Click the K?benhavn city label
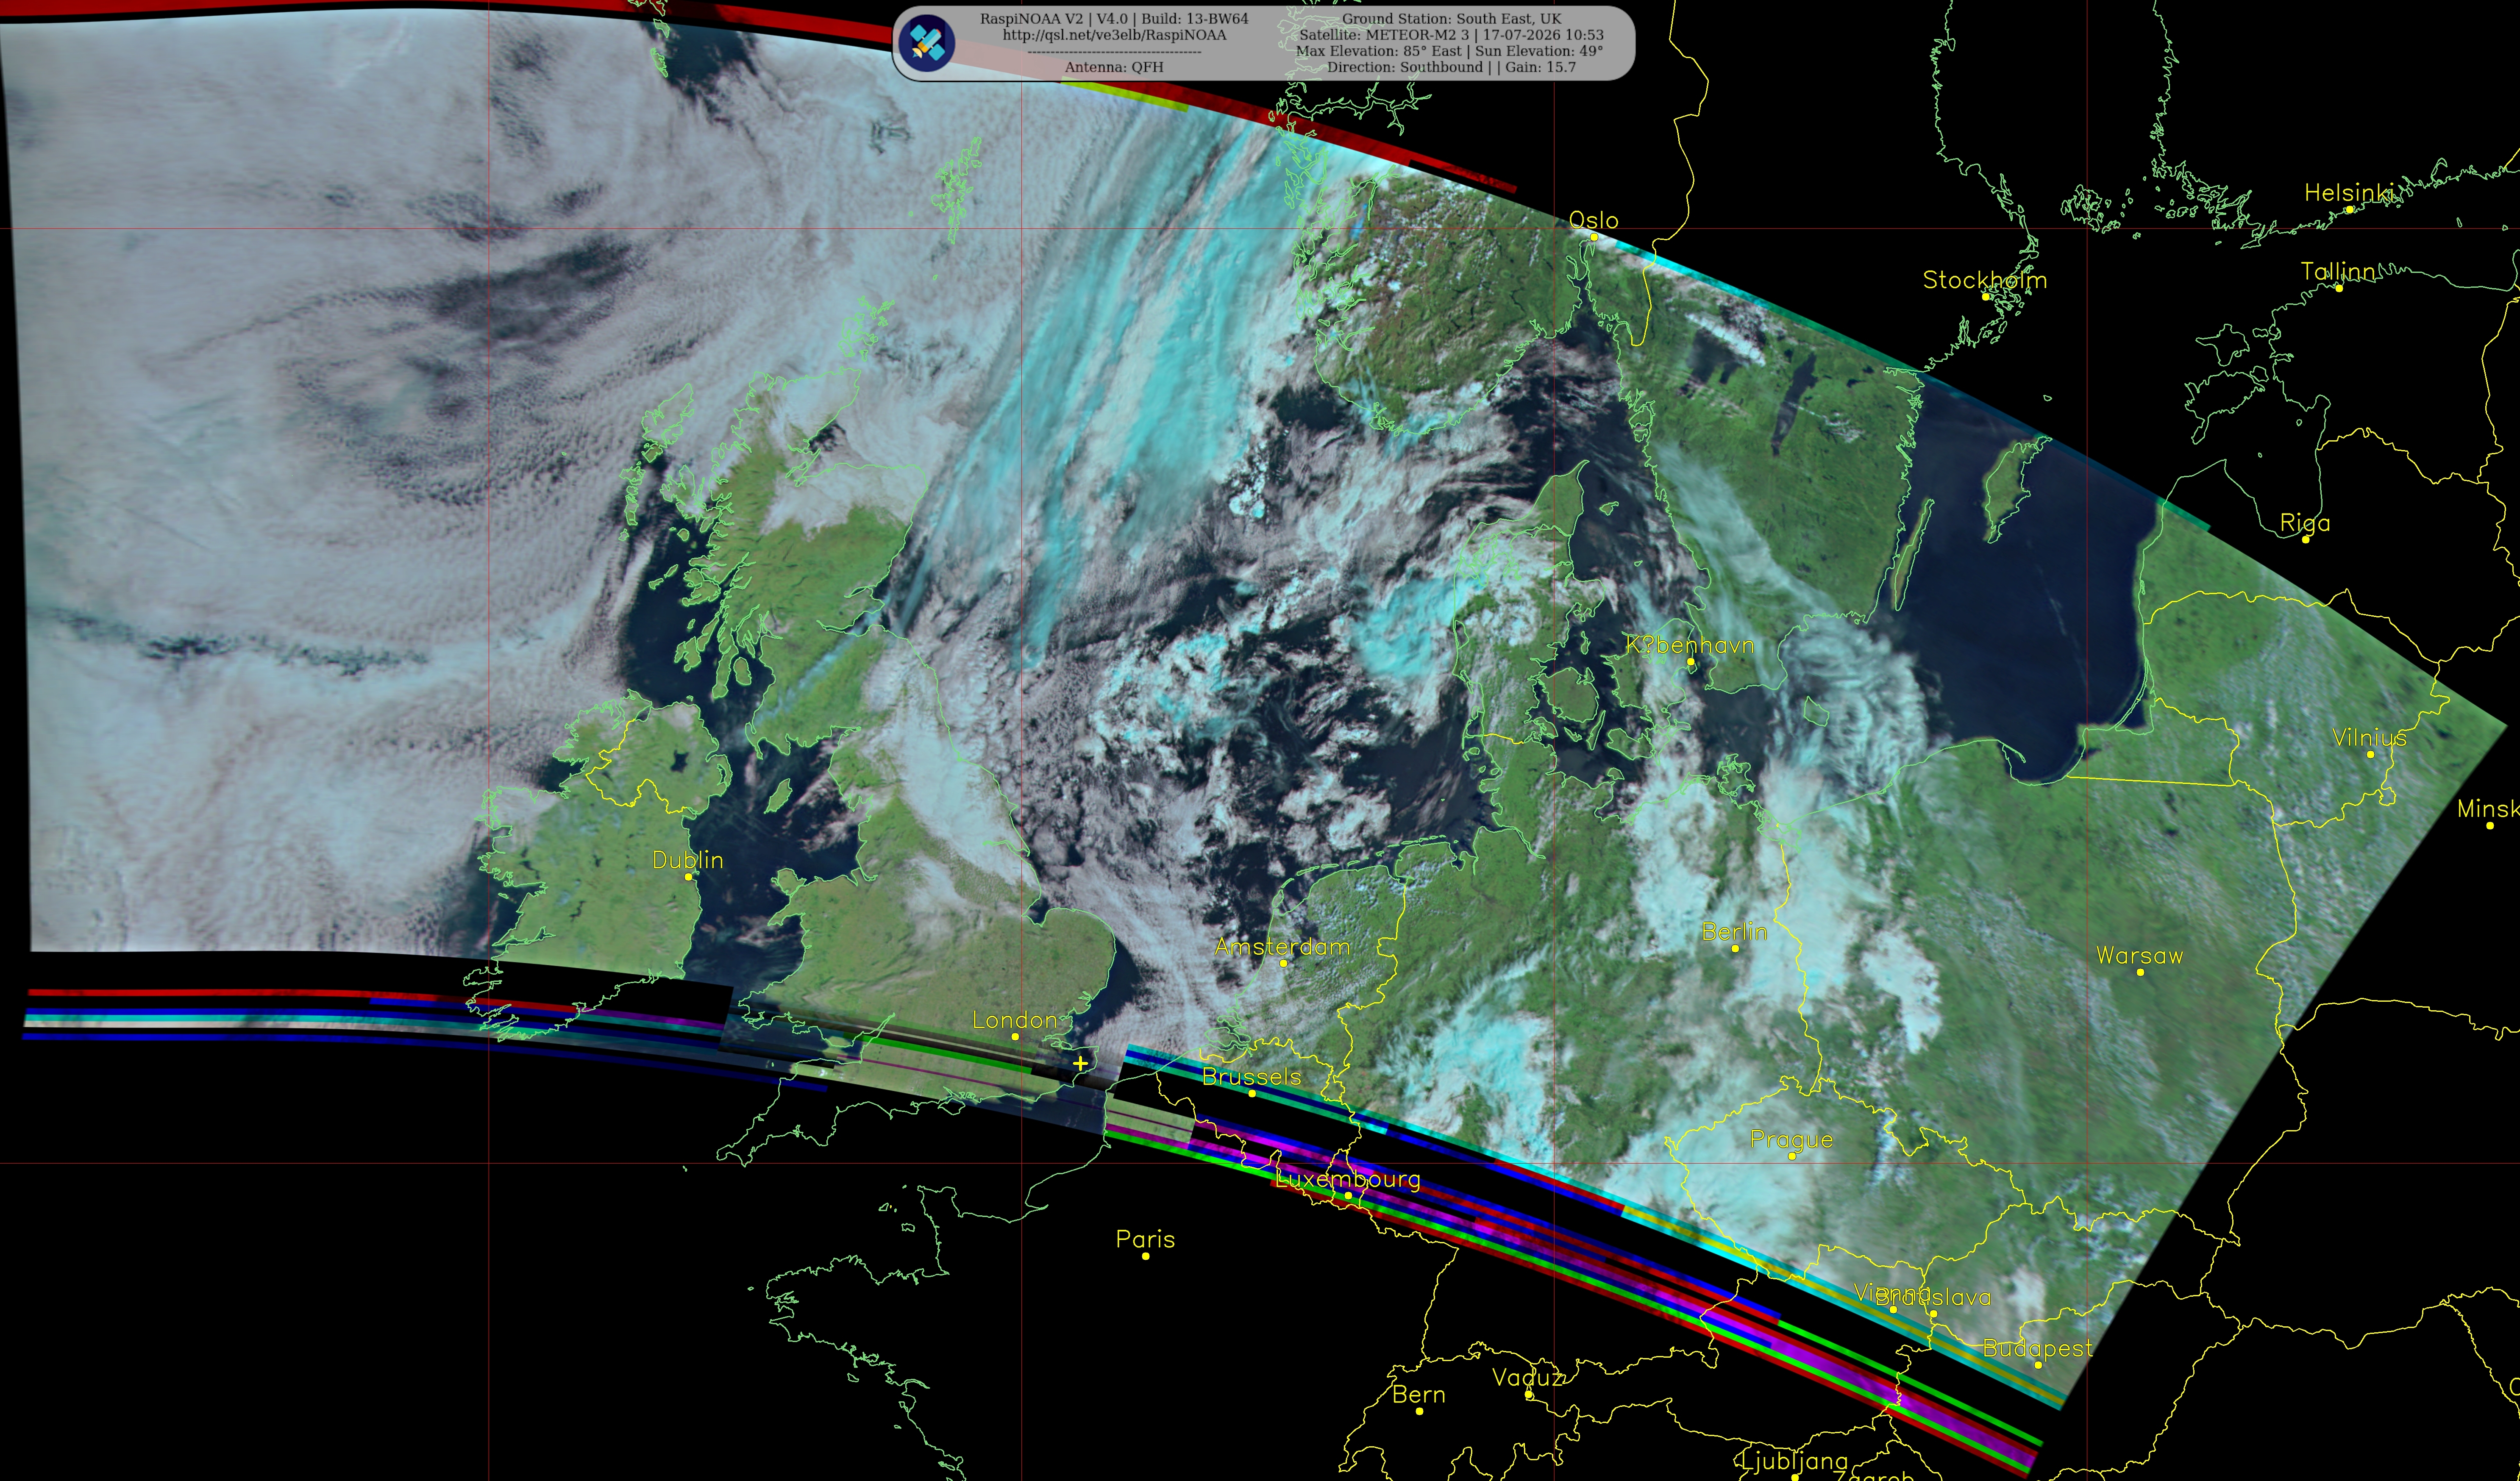Screen dimensions: 2520x1481 point(1690,645)
